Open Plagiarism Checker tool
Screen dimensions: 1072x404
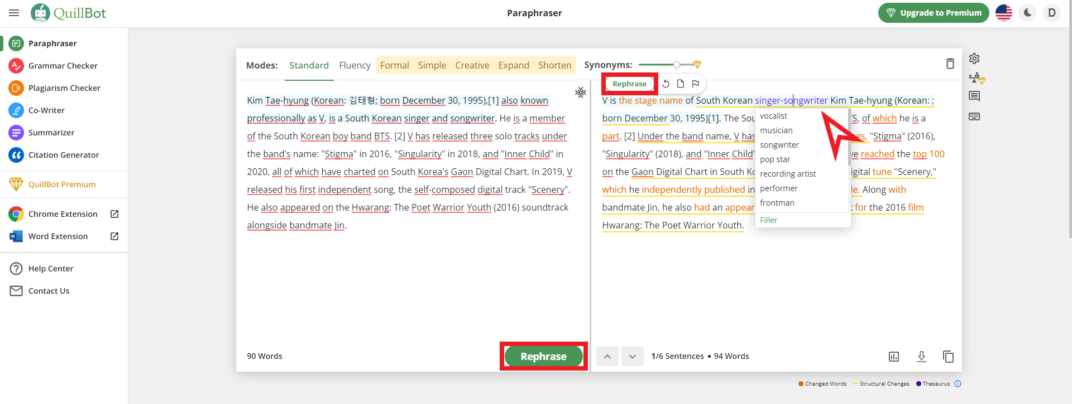coord(64,88)
